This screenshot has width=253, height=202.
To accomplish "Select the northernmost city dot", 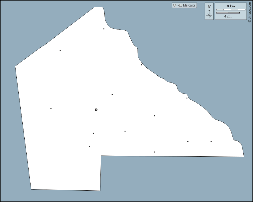I will point(104,29).
